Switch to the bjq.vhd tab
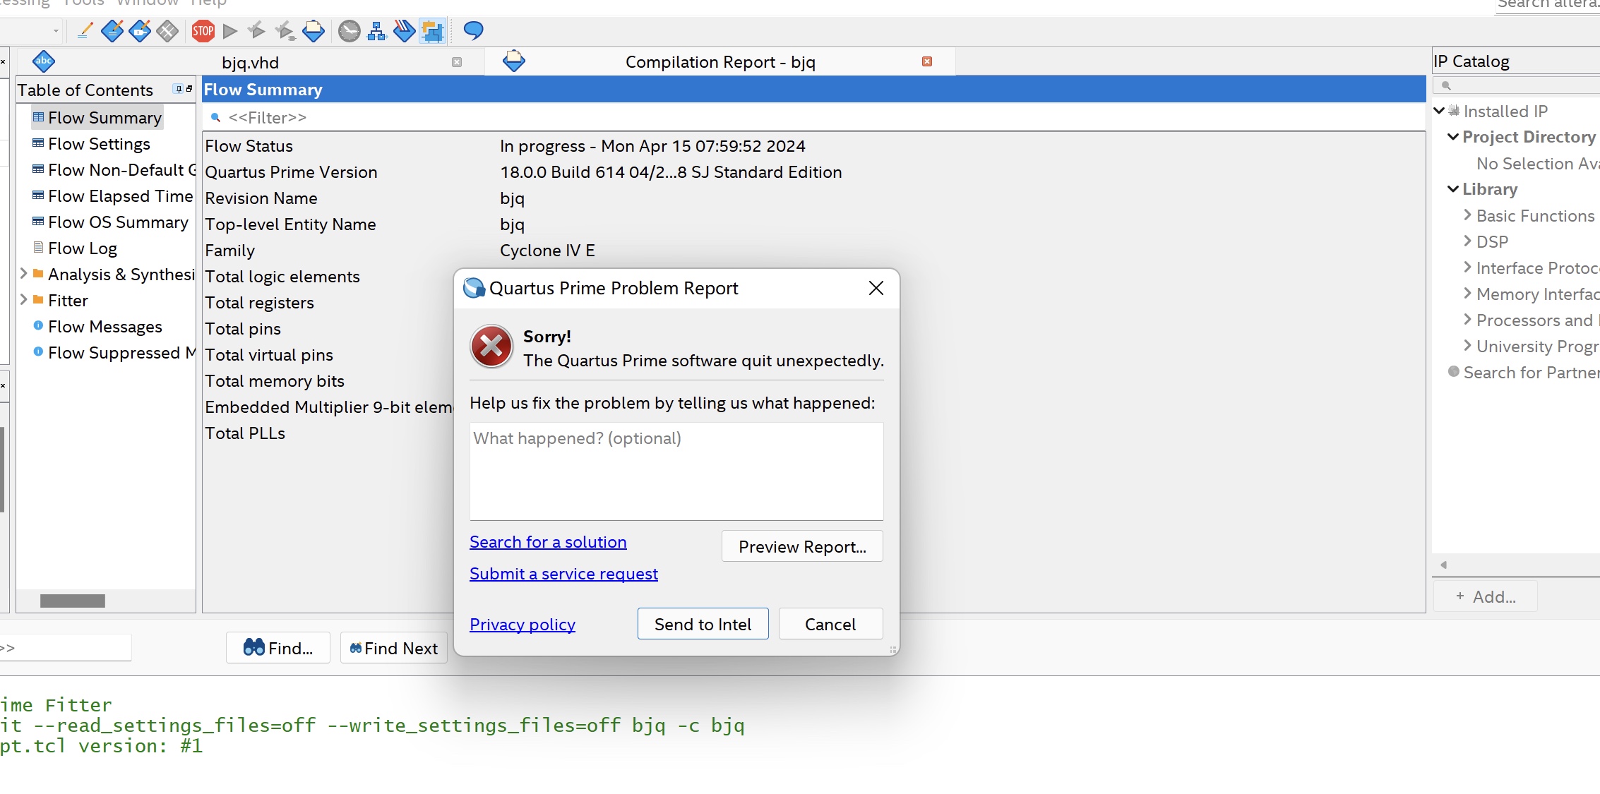This screenshot has width=1600, height=794. coord(250,62)
